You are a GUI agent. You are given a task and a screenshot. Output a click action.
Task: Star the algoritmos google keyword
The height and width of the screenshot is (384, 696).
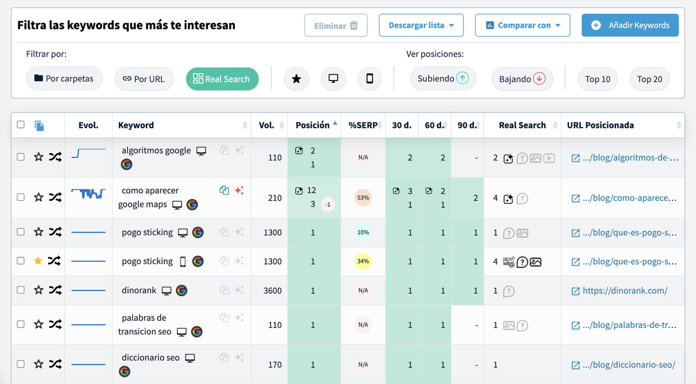click(x=38, y=156)
